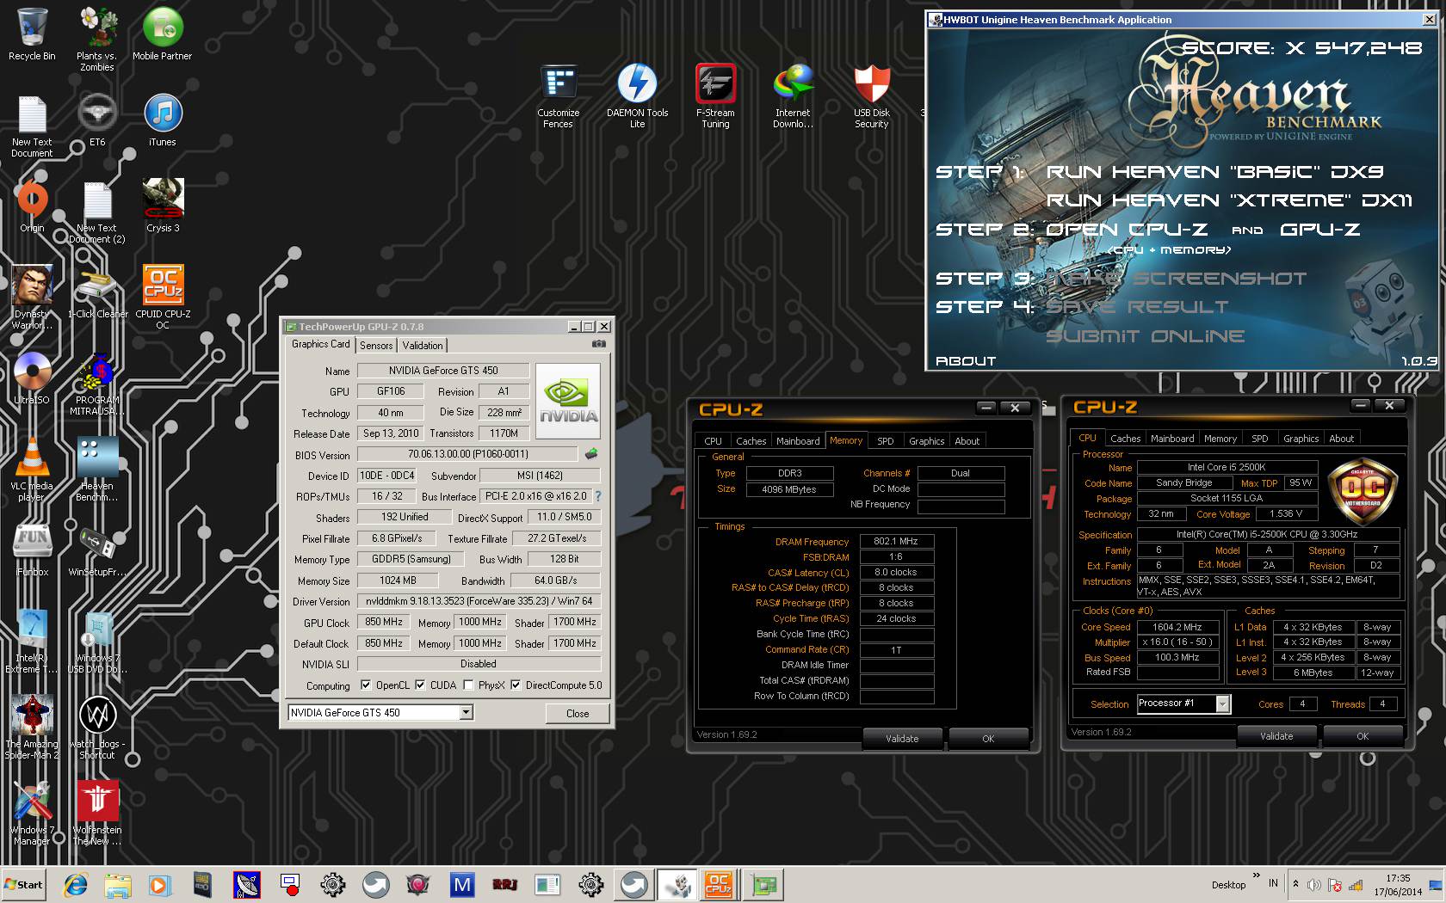Image resolution: width=1446 pixels, height=903 pixels.
Task: Click CPU-Z OC taskbar button
Action: point(719,884)
